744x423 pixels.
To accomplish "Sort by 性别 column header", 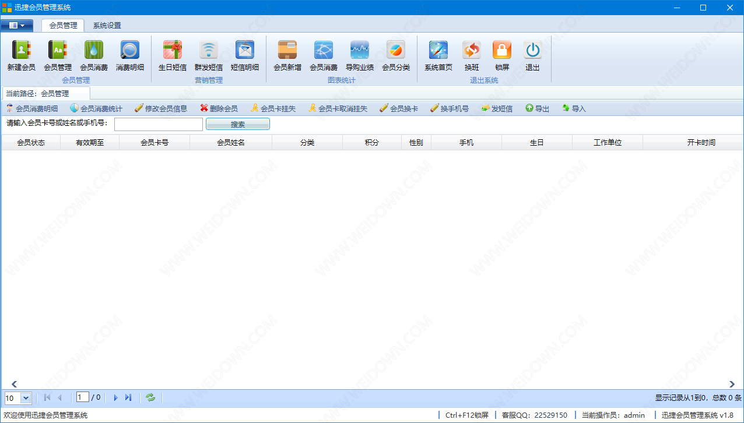I will [x=416, y=142].
